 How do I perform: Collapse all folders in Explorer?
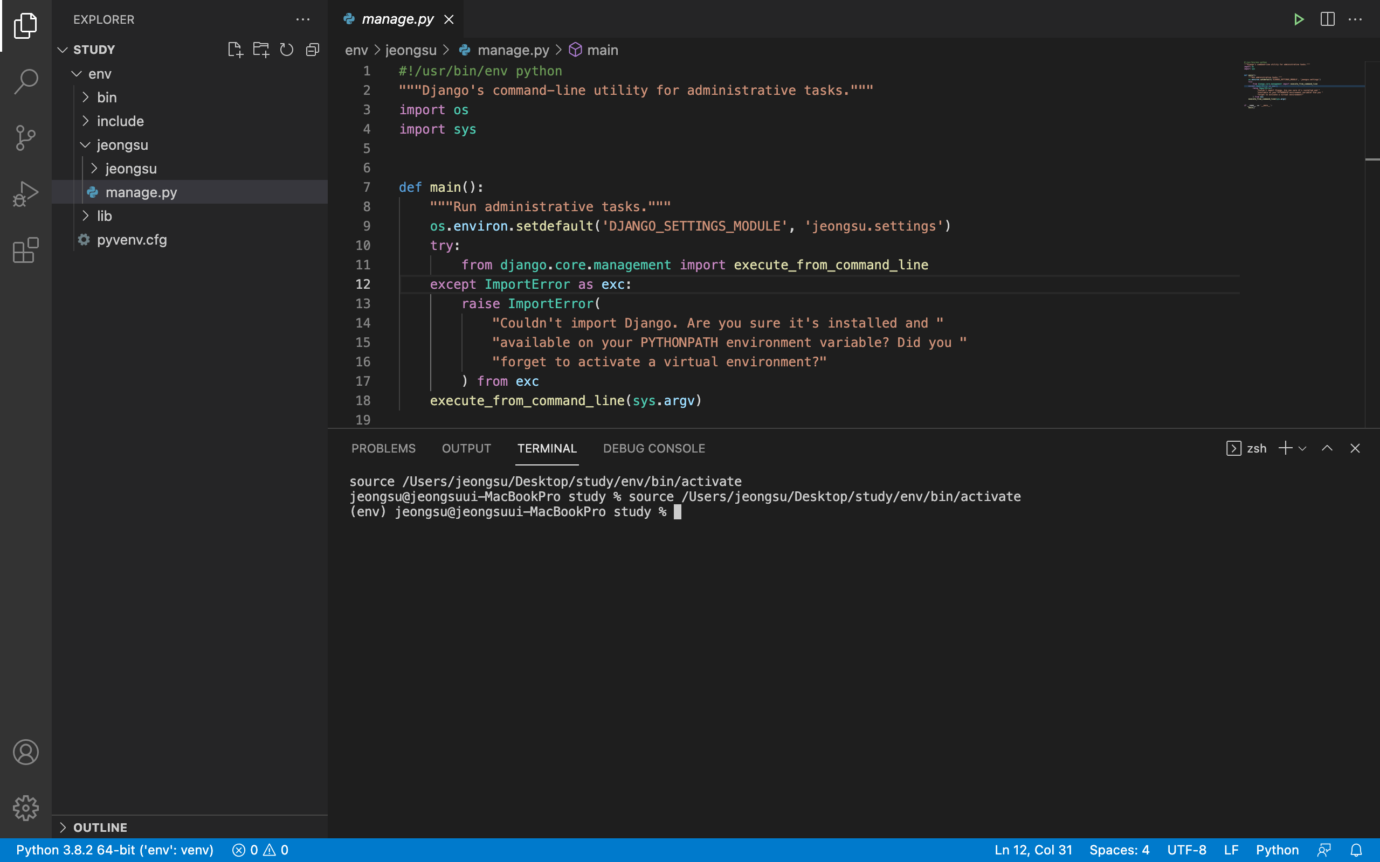(313, 50)
